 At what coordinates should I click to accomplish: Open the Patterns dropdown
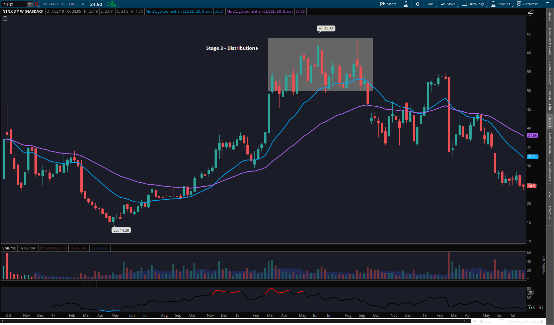[528, 4]
